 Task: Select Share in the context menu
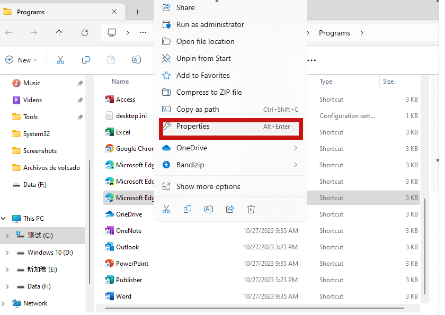pos(230,7)
